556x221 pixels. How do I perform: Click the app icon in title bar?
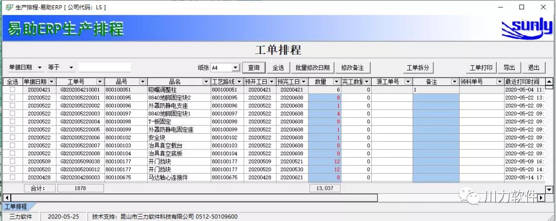point(9,7)
